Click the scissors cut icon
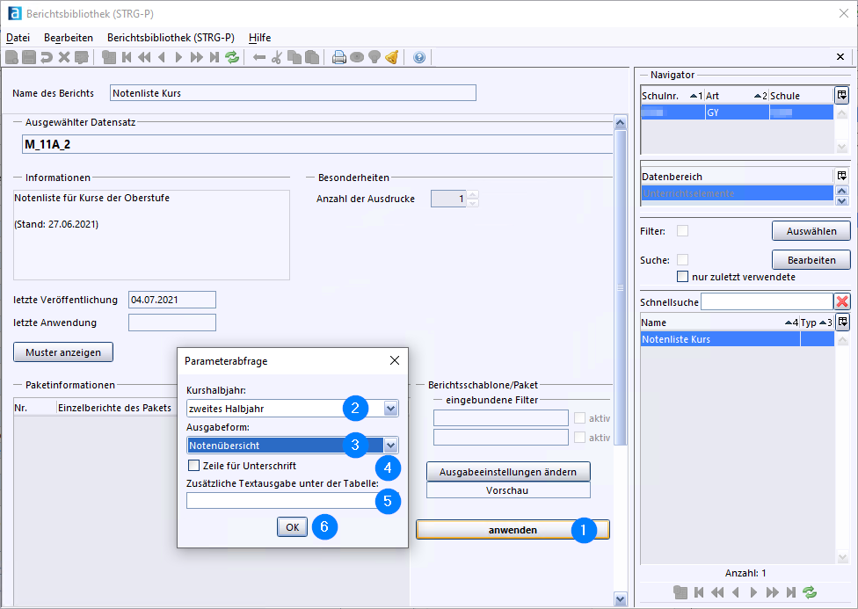Viewport: 858px width, 609px height. 277,57
